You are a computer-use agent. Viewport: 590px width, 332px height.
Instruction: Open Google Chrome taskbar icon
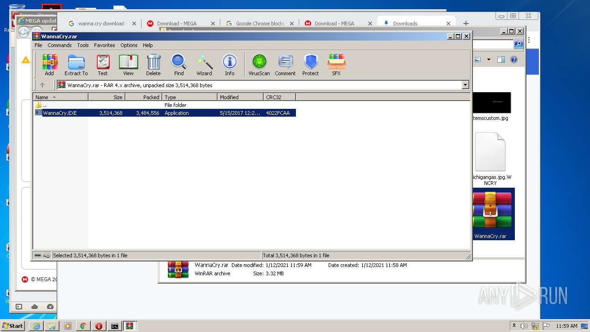pyautogui.click(x=83, y=326)
